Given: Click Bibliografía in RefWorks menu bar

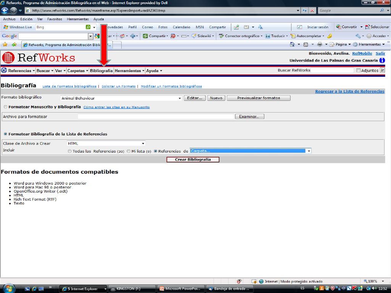Looking at the screenshot, I should coord(101,71).
